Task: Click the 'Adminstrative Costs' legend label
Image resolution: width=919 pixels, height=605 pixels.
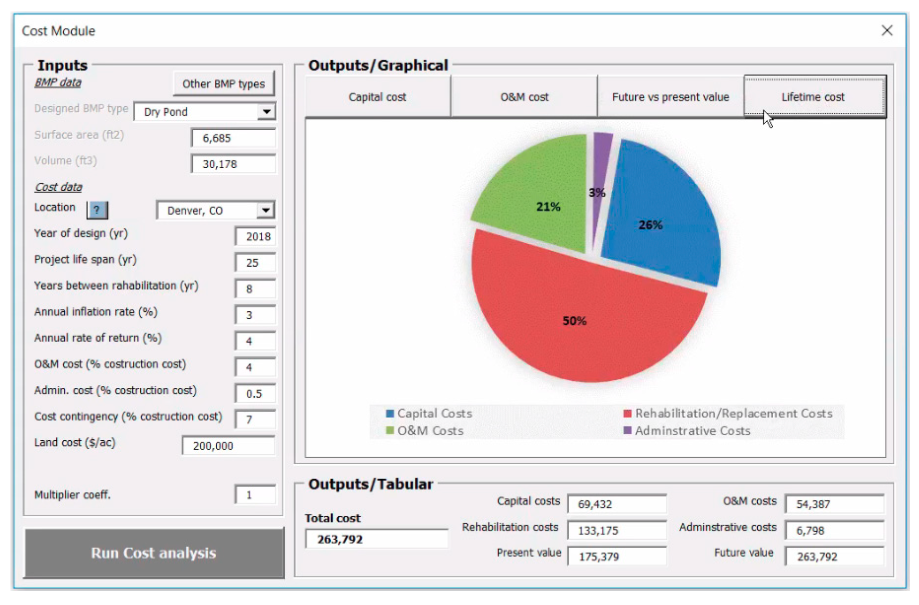Action: [x=693, y=430]
